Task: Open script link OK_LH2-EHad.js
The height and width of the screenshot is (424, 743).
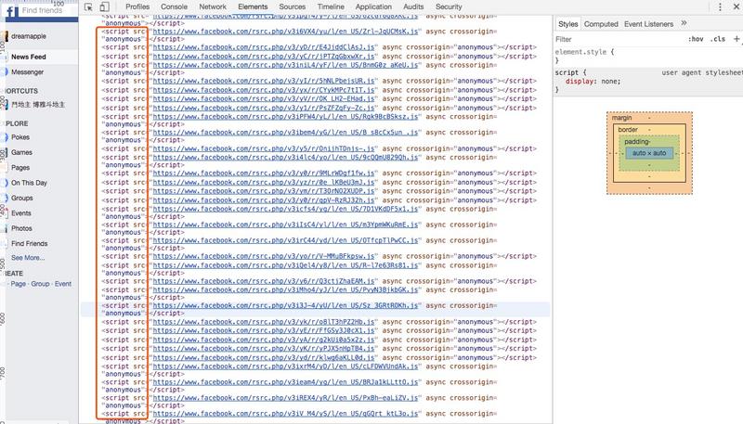Action: click(264, 99)
